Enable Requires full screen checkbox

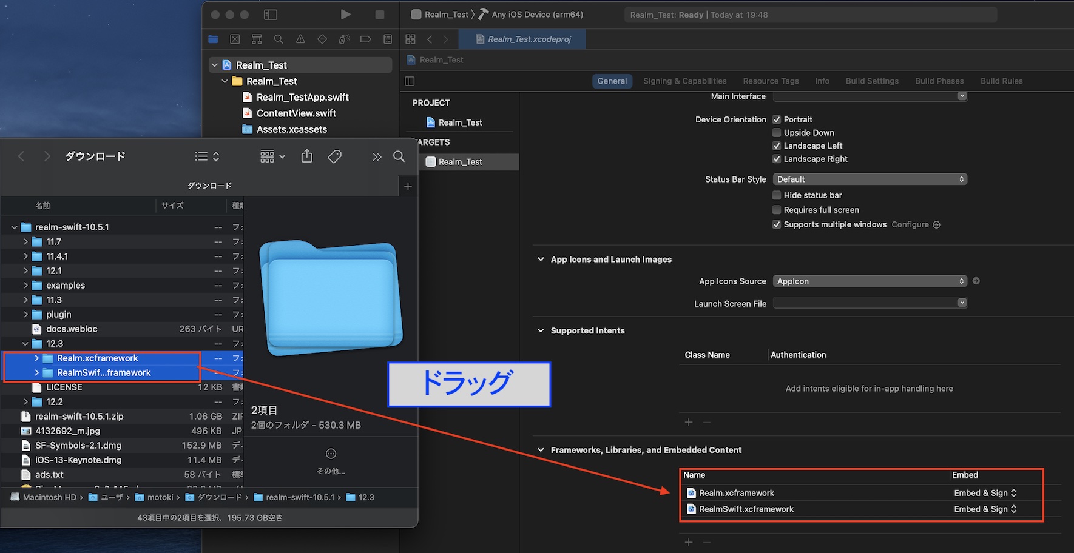tap(777, 210)
